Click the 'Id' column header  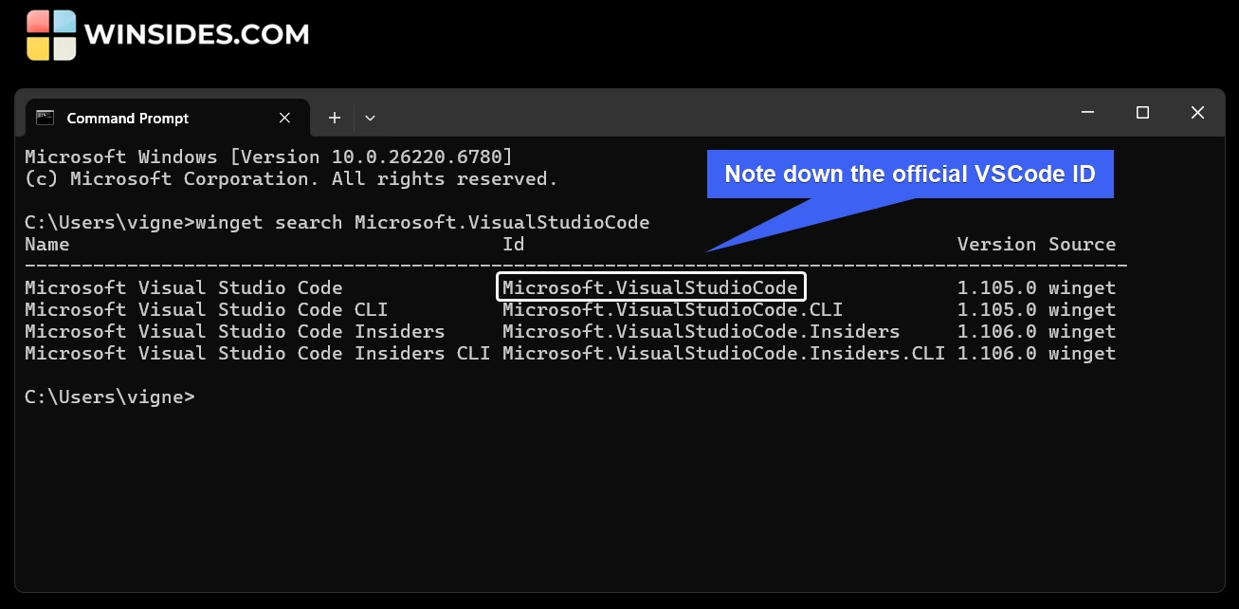(513, 244)
